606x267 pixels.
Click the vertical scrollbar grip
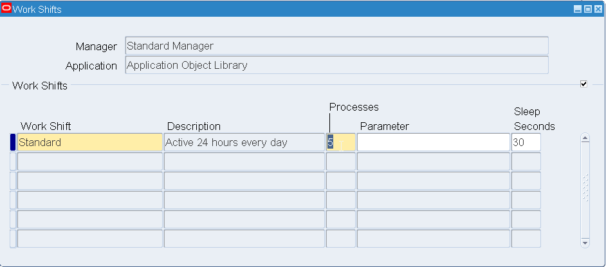(x=585, y=187)
